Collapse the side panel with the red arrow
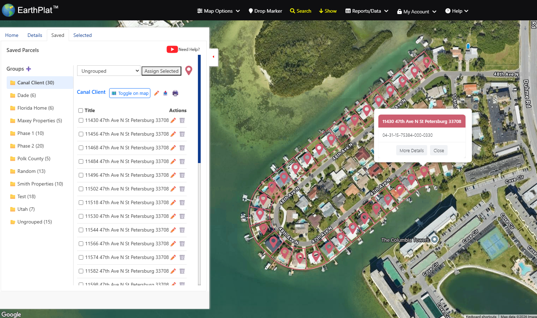The width and height of the screenshot is (537, 318). pyautogui.click(x=213, y=56)
